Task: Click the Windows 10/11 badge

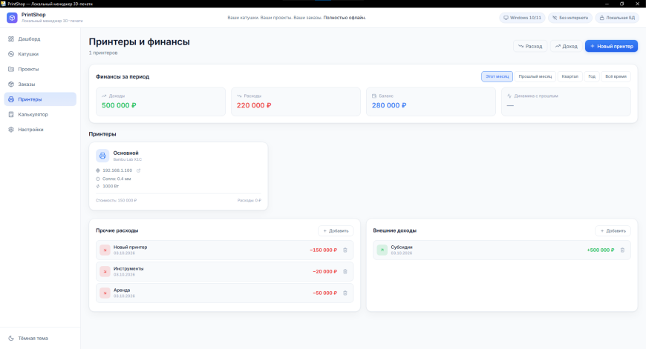Action: tap(523, 18)
